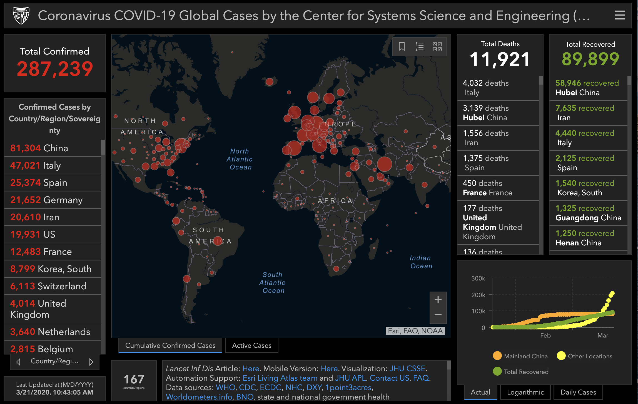Open the bookmarks icon on map
This screenshot has width=638, height=404.
pos(402,46)
